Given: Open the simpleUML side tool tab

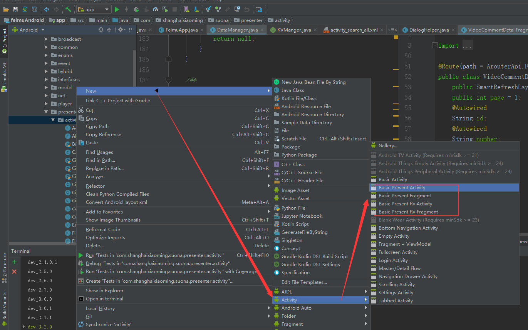Looking at the screenshot, I should point(4,76).
